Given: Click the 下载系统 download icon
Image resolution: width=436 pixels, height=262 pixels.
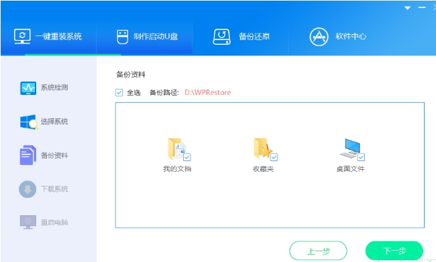Looking at the screenshot, I should point(28,189).
